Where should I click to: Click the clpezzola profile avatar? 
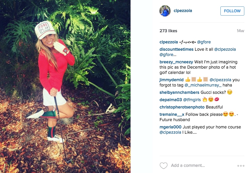[165, 11]
